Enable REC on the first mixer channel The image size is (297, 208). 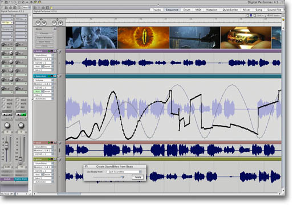(4, 107)
